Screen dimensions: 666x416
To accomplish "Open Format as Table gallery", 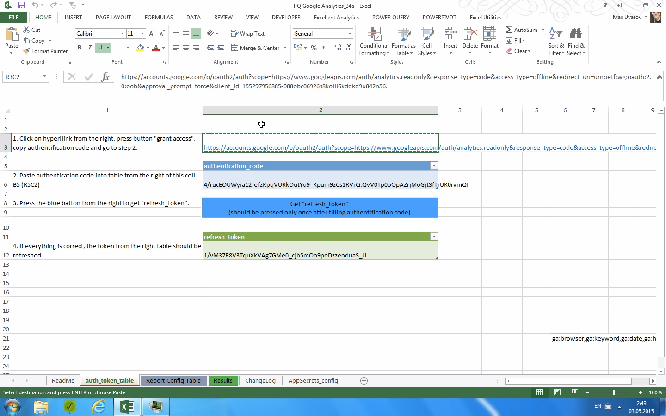I will [x=404, y=41].
